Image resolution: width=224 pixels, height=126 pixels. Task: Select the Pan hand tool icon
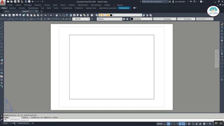click(x=57, y=15)
